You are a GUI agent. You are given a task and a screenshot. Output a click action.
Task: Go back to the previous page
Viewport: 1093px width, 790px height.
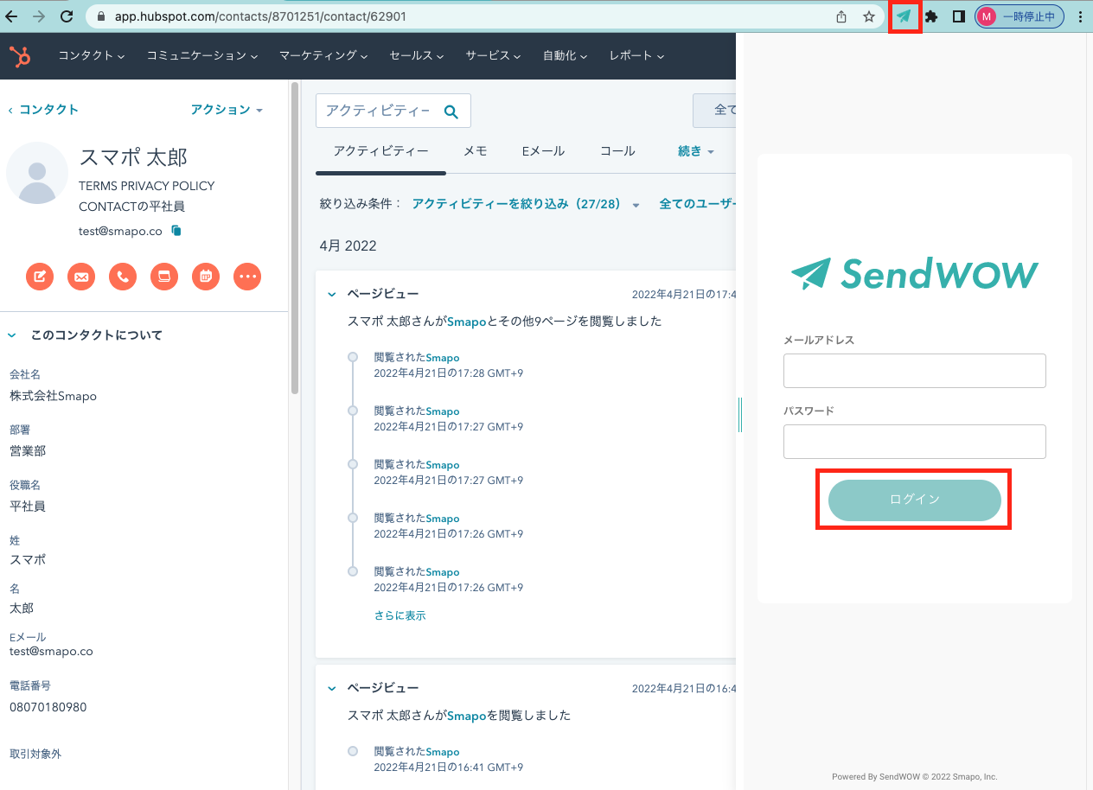11,16
